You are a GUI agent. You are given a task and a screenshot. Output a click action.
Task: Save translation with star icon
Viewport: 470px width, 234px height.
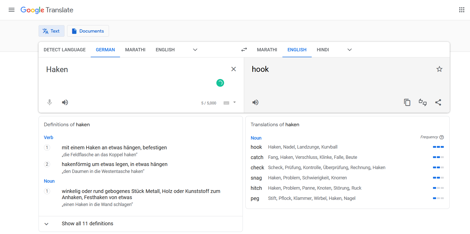pos(439,69)
